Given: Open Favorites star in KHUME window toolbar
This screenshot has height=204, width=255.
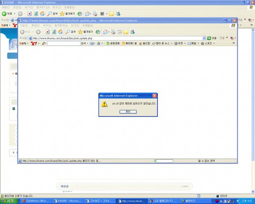Looking at the screenshot, I should (62, 14).
